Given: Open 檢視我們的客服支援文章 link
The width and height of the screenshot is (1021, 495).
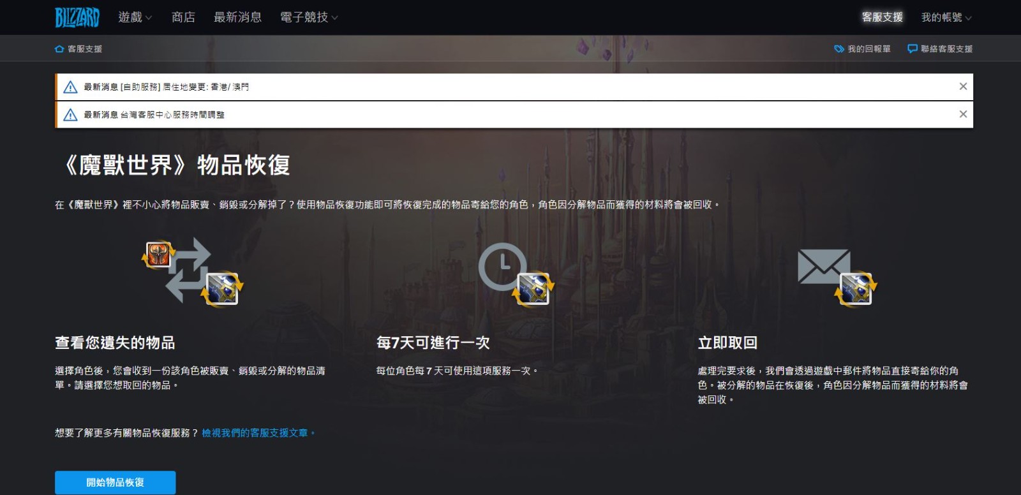Looking at the screenshot, I should tap(258, 433).
